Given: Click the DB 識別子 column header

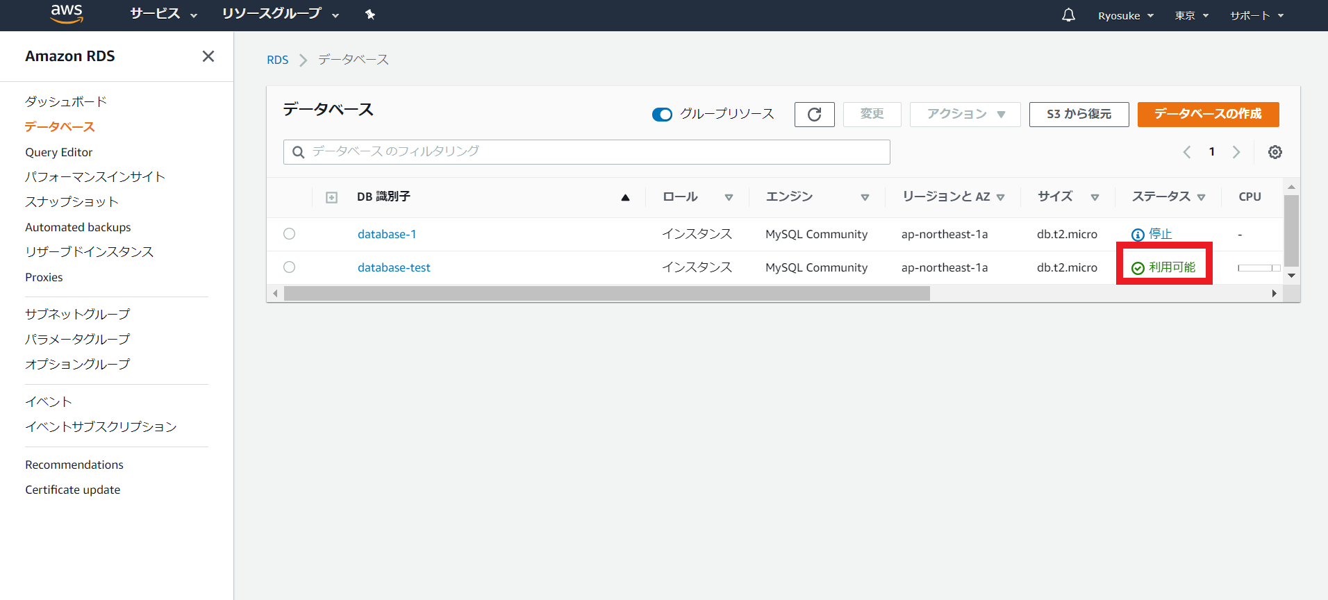Looking at the screenshot, I should (383, 197).
